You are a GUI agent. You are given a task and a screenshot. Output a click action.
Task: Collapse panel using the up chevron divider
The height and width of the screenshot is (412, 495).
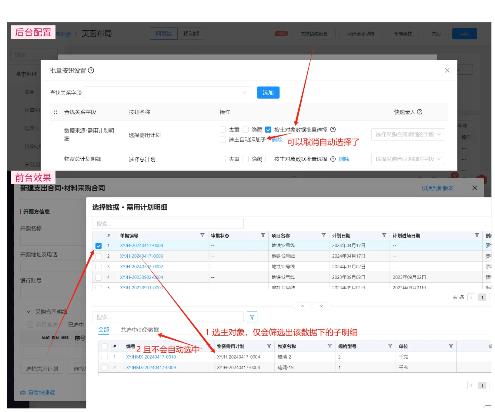pyautogui.click(x=303, y=306)
